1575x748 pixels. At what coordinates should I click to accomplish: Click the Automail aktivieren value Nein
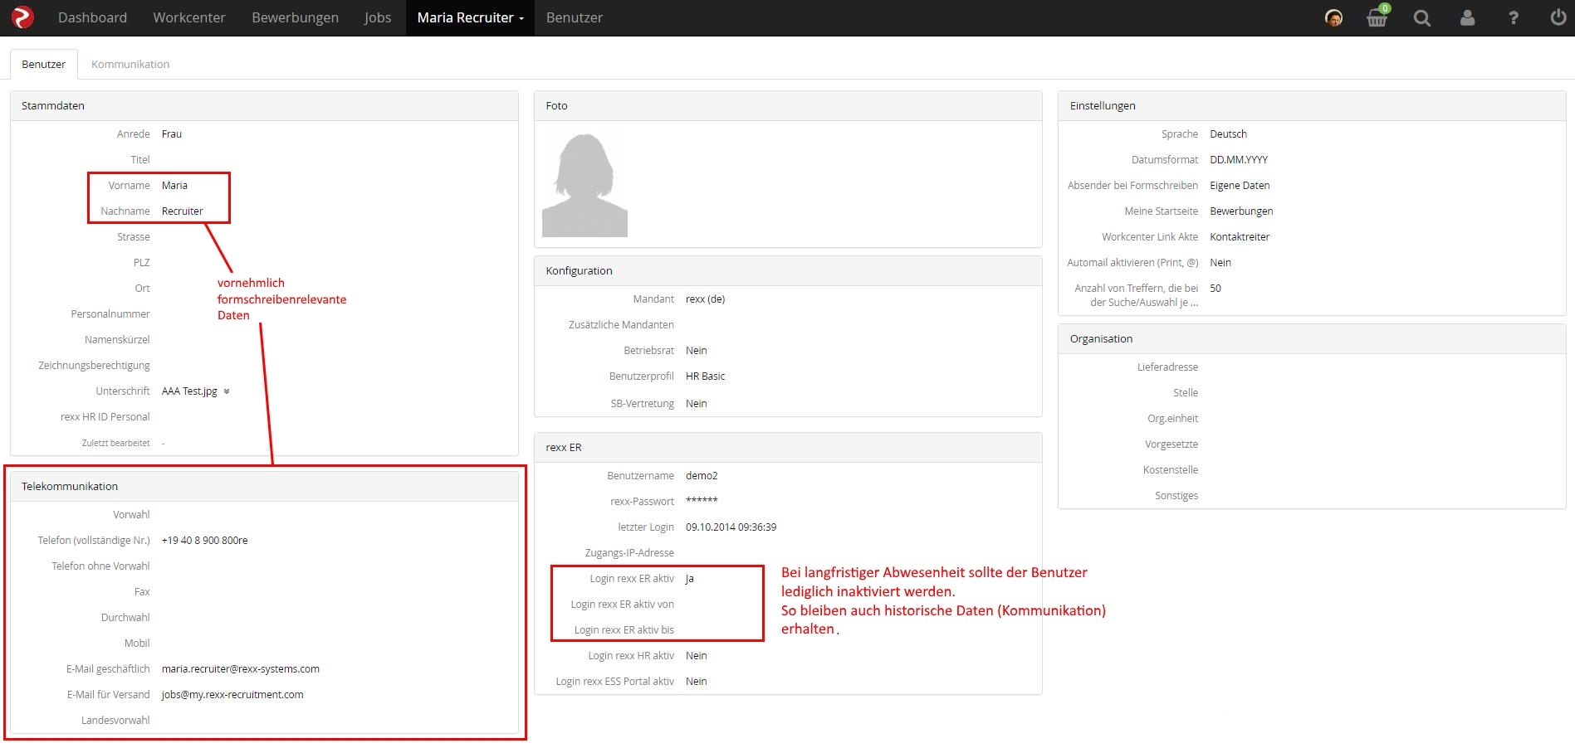point(1220,262)
